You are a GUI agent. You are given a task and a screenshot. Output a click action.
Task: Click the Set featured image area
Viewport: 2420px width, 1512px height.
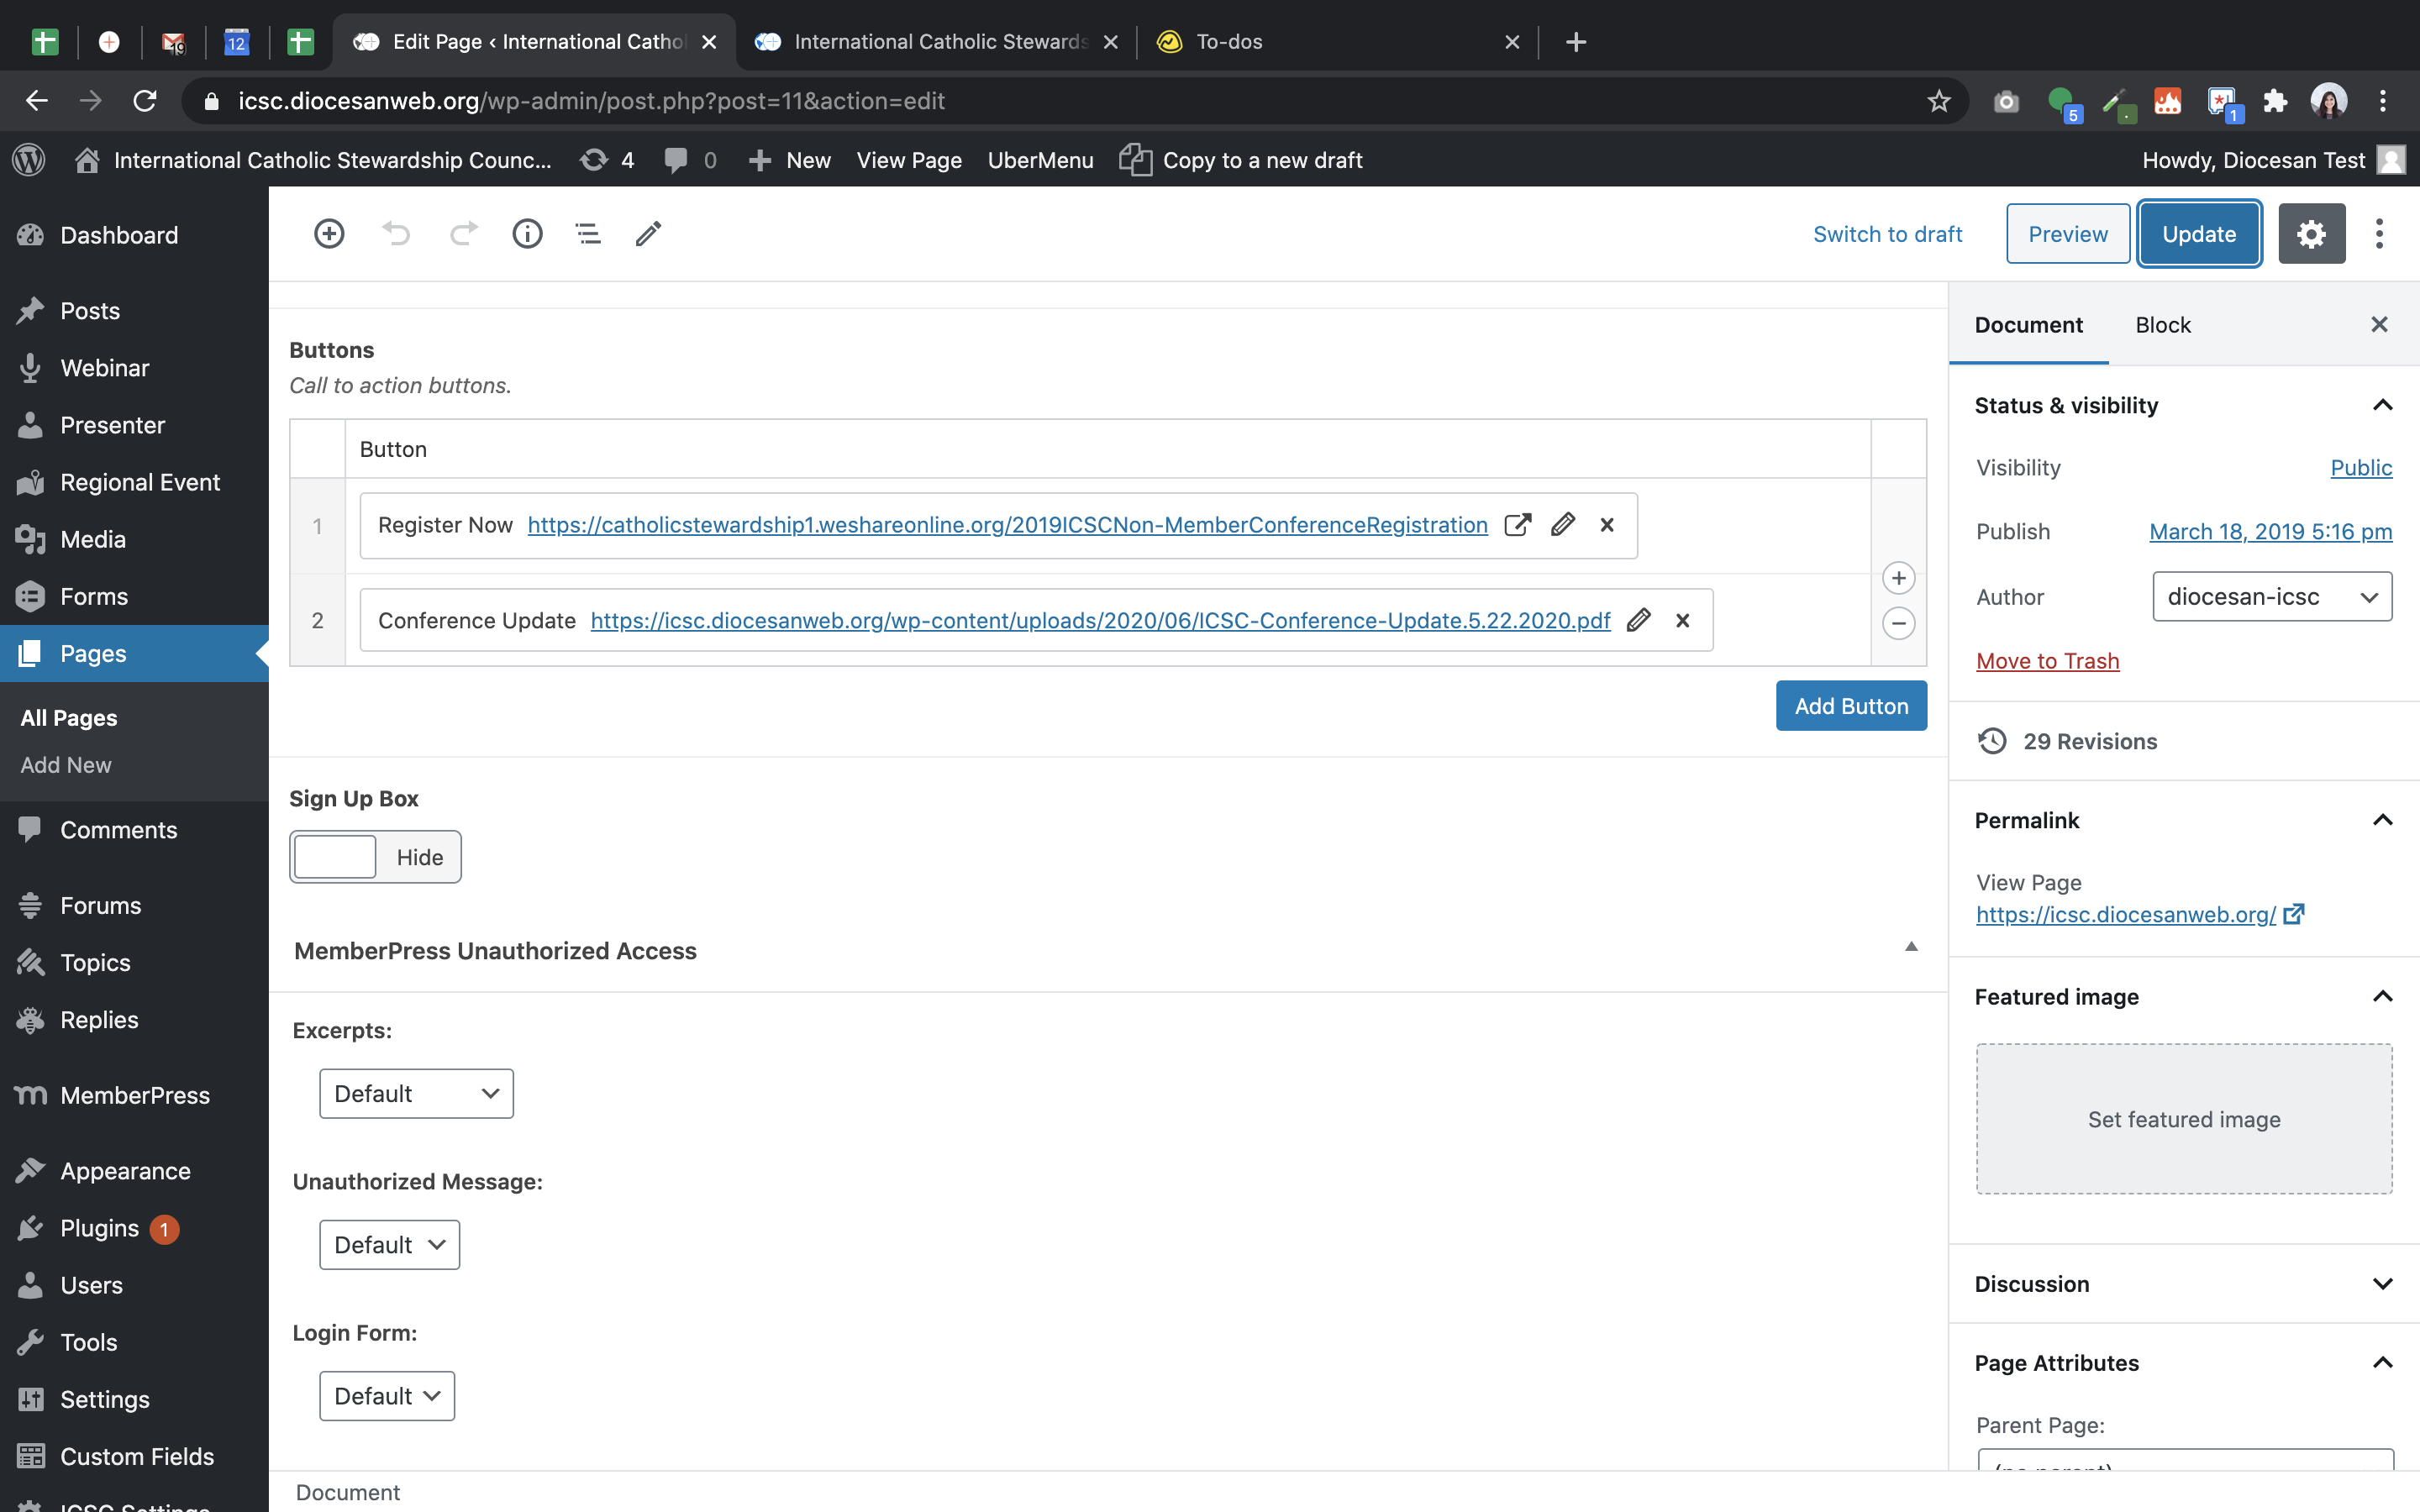coord(2184,1119)
